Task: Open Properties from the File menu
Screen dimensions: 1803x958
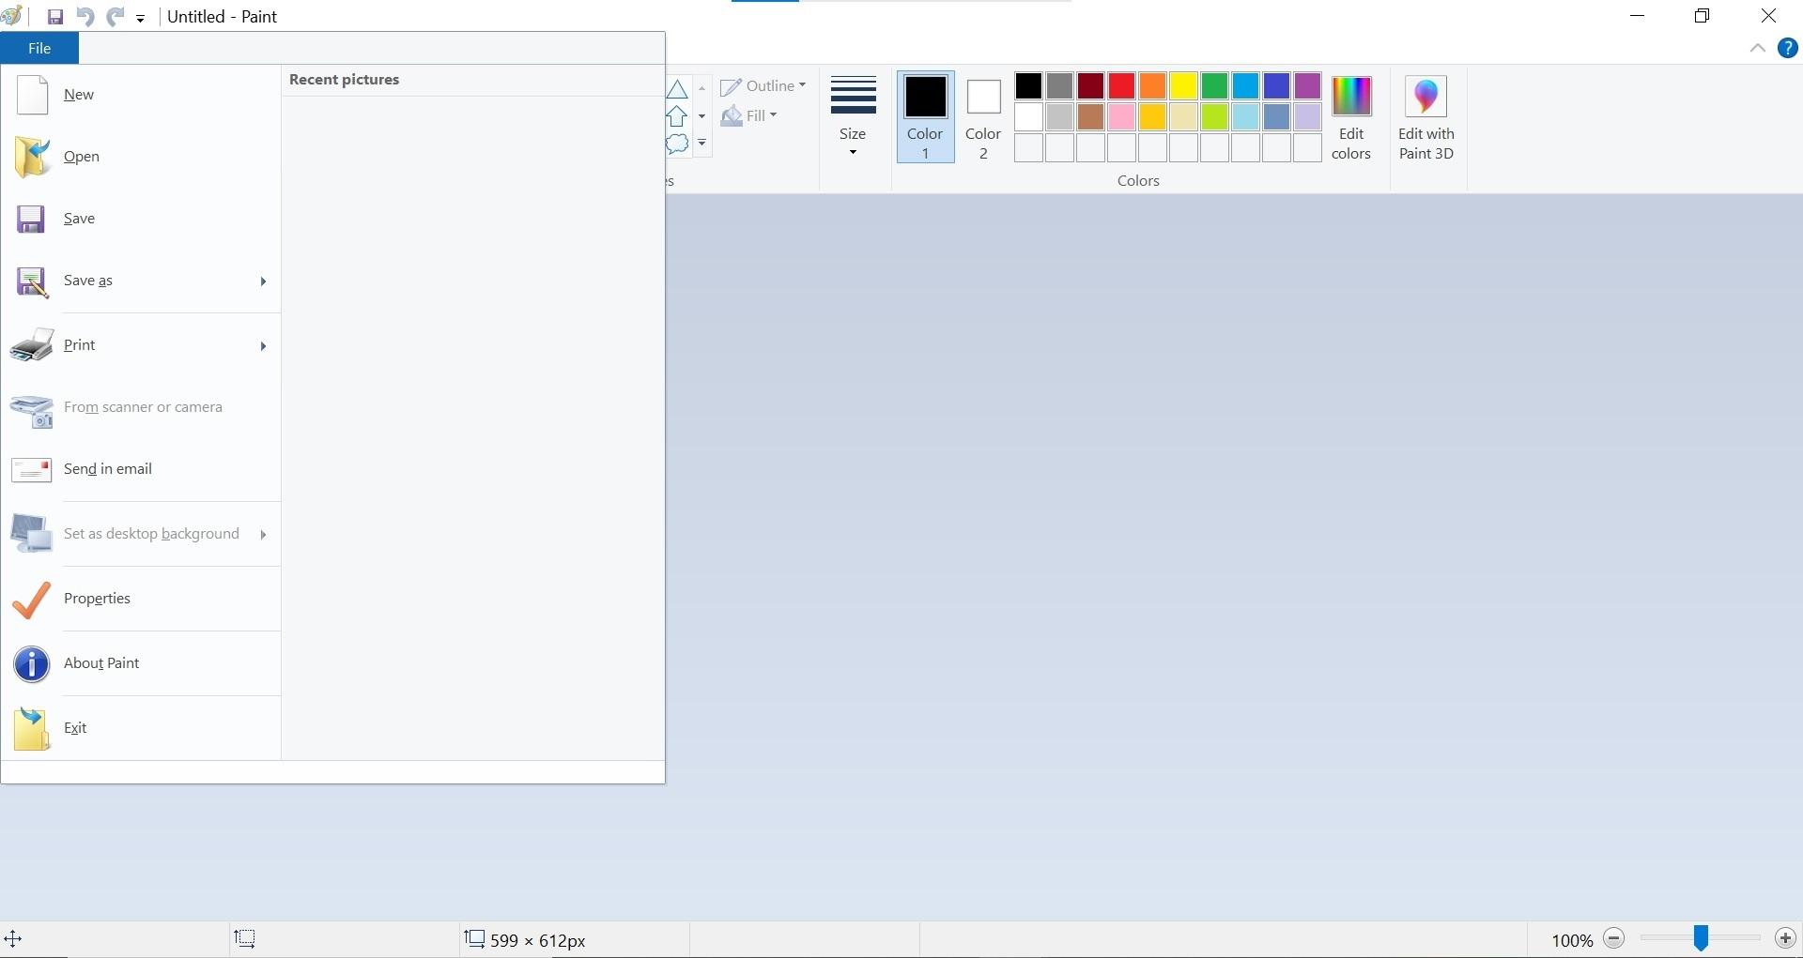Action: 141,599
